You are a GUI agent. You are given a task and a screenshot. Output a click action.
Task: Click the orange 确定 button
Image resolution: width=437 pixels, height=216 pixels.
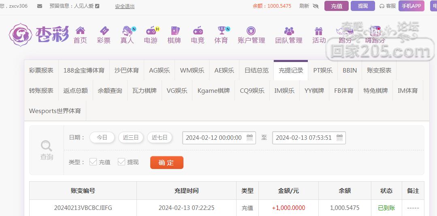167,163
